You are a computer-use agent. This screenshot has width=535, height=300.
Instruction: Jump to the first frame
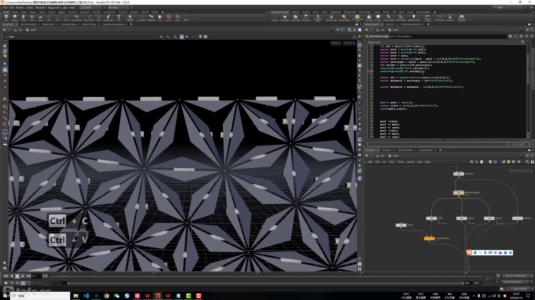coord(6,276)
